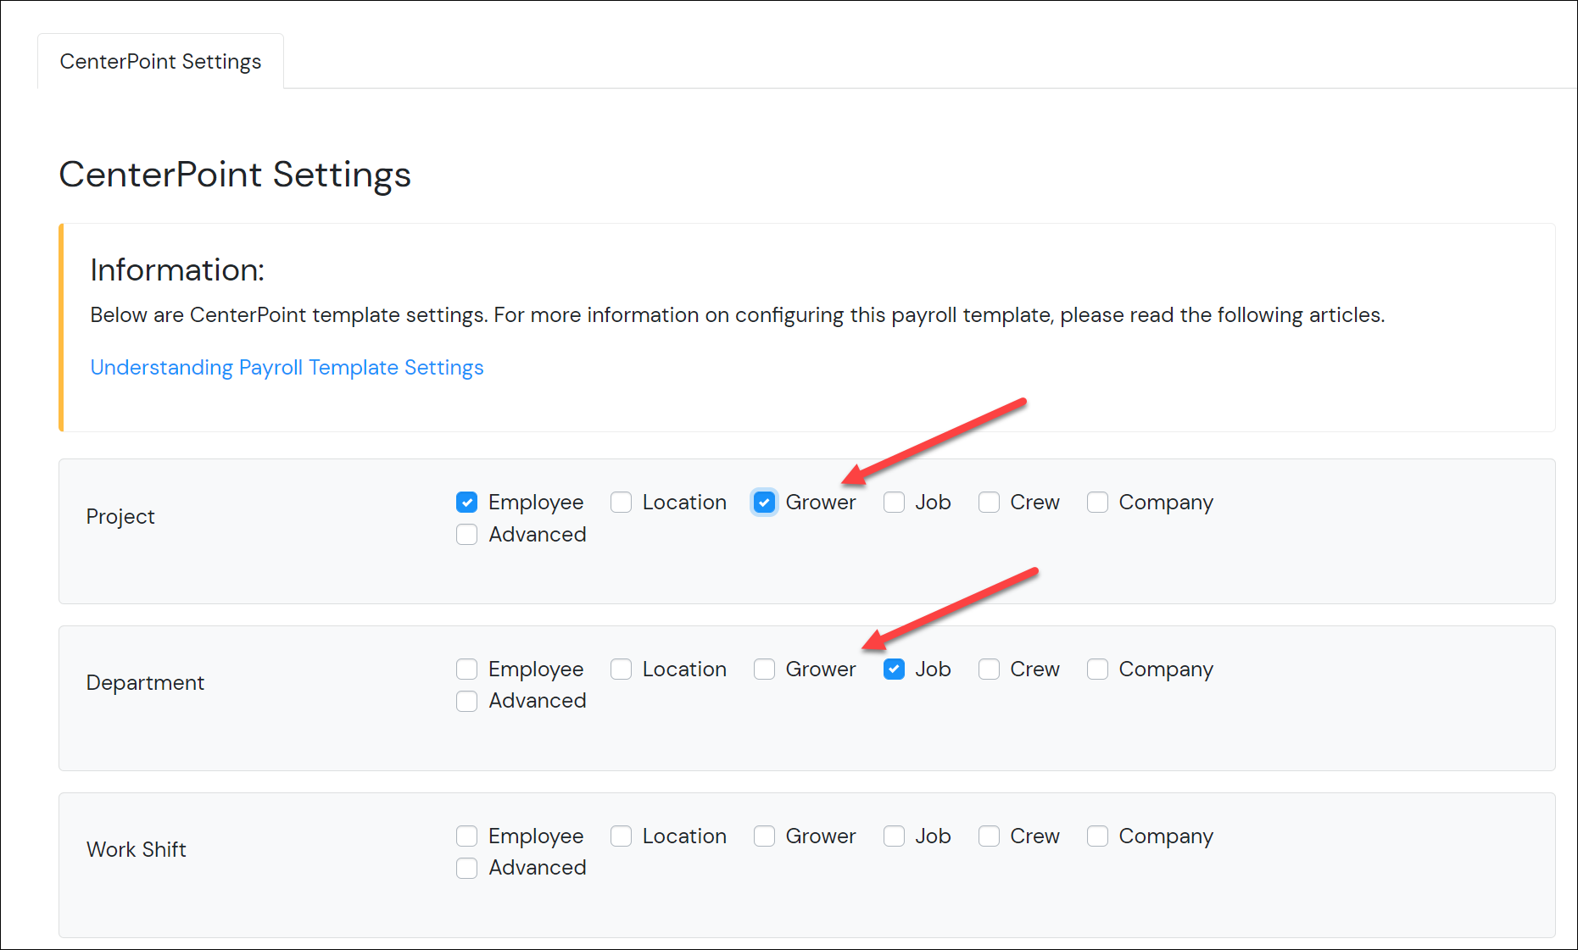Uncheck Employee in the Project row
The width and height of the screenshot is (1578, 950).
[467, 503]
